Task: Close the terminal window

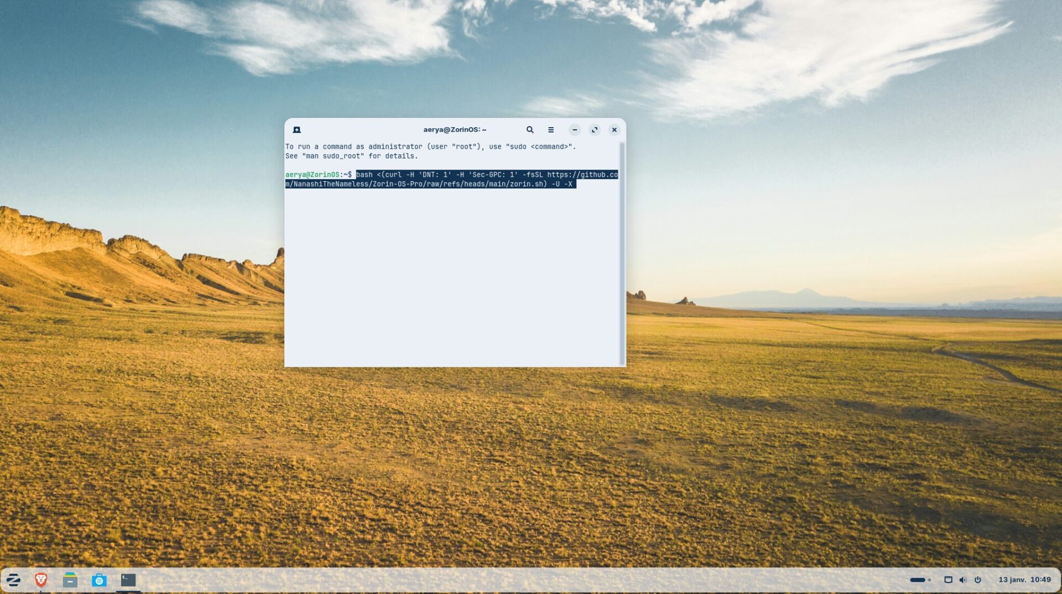Action: [614, 130]
